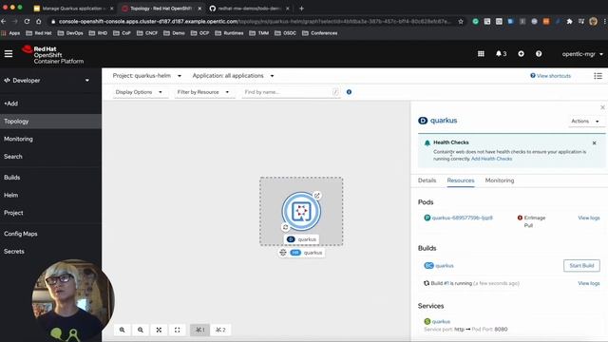
Task: View logs for Build #1
Action: [x=589, y=283]
